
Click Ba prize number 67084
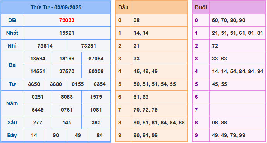pyautogui.click(x=96, y=59)
